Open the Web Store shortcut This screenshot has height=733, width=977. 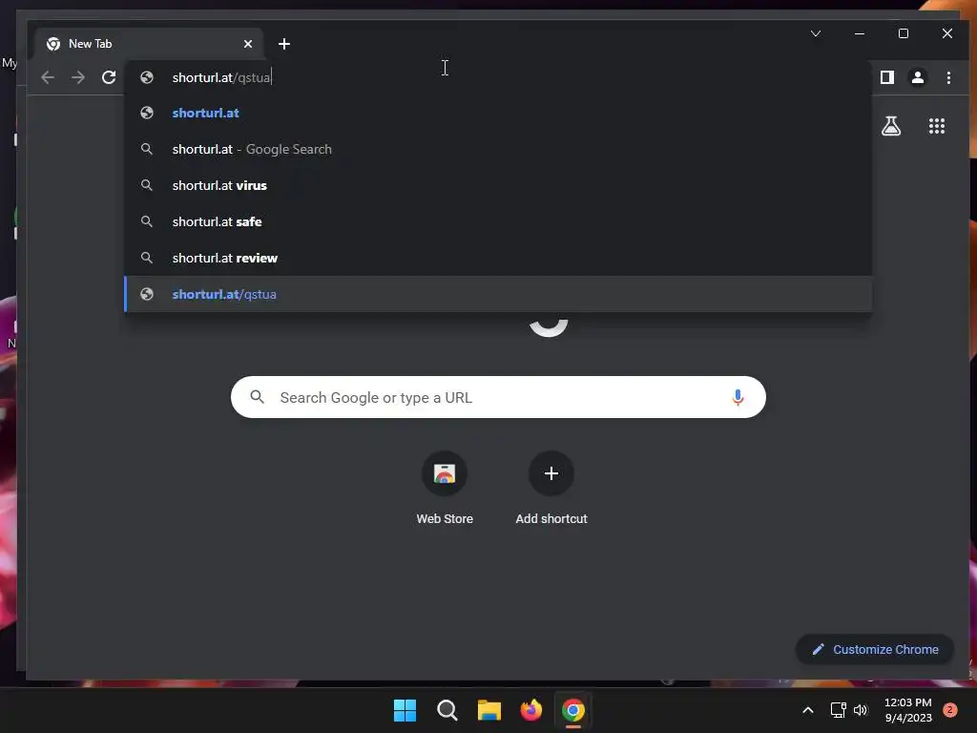445,489
